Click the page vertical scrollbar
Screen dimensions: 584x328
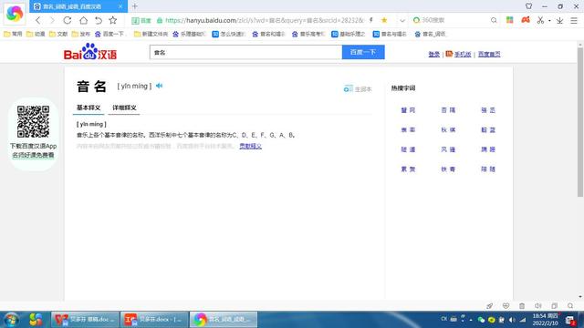click(580, 123)
